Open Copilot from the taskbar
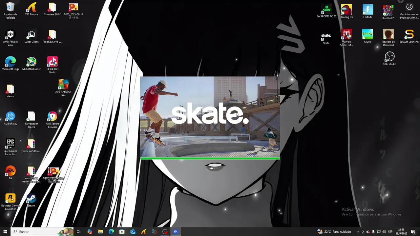 click(90, 232)
